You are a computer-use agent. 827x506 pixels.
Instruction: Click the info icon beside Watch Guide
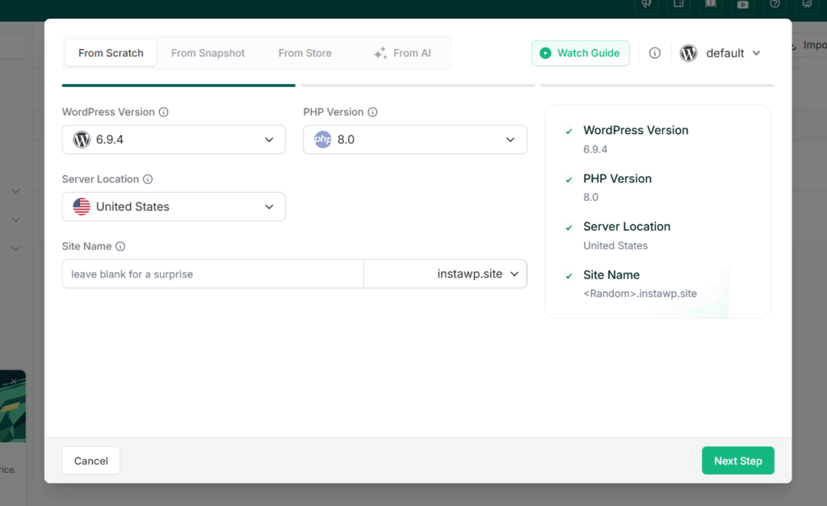(x=654, y=53)
